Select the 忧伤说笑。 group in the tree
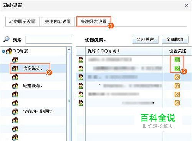The image size is (192, 141). pos(33,69)
